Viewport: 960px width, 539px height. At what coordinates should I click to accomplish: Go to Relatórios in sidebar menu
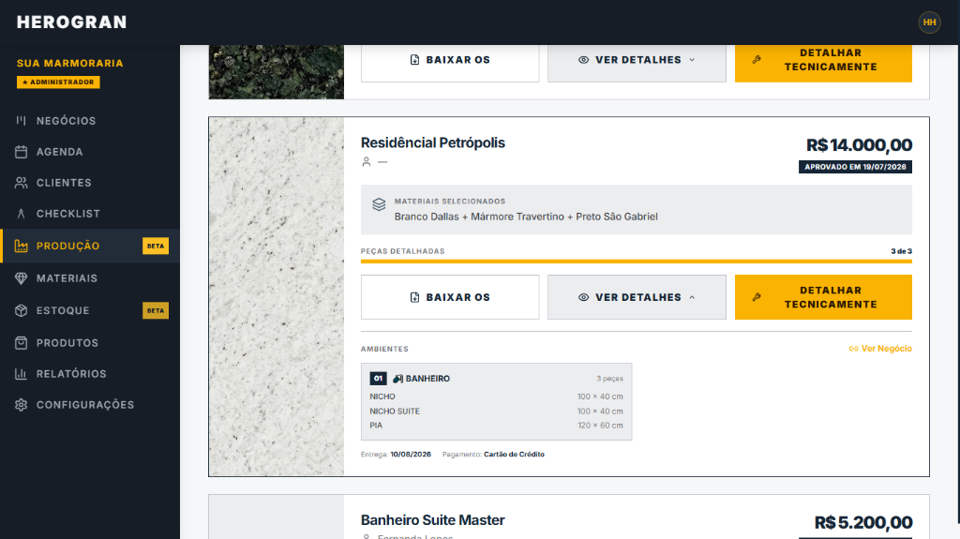coord(71,374)
